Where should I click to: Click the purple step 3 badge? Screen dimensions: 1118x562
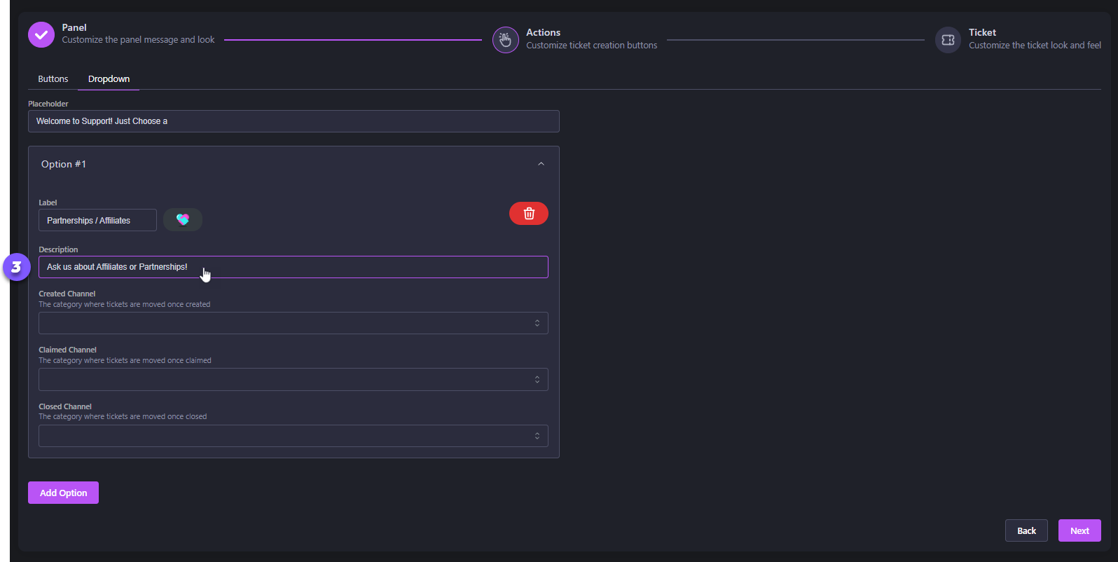pyautogui.click(x=16, y=267)
